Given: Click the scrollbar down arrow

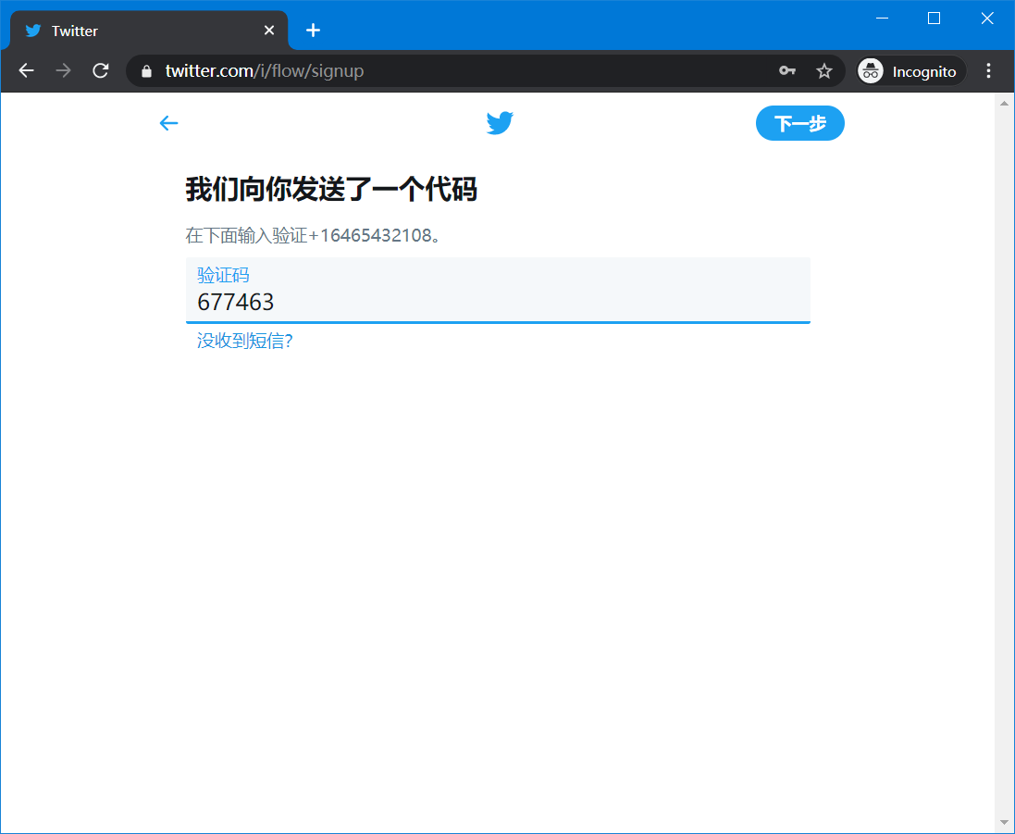Looking at the screenshot, I should tap(1005, 823).
